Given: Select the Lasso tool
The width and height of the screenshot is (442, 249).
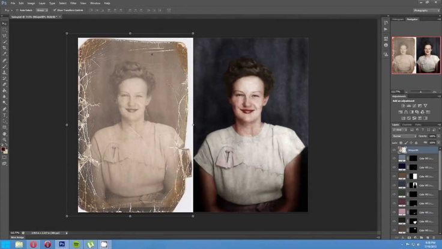Looking at the screenshot, I should (x=4, y=35).
